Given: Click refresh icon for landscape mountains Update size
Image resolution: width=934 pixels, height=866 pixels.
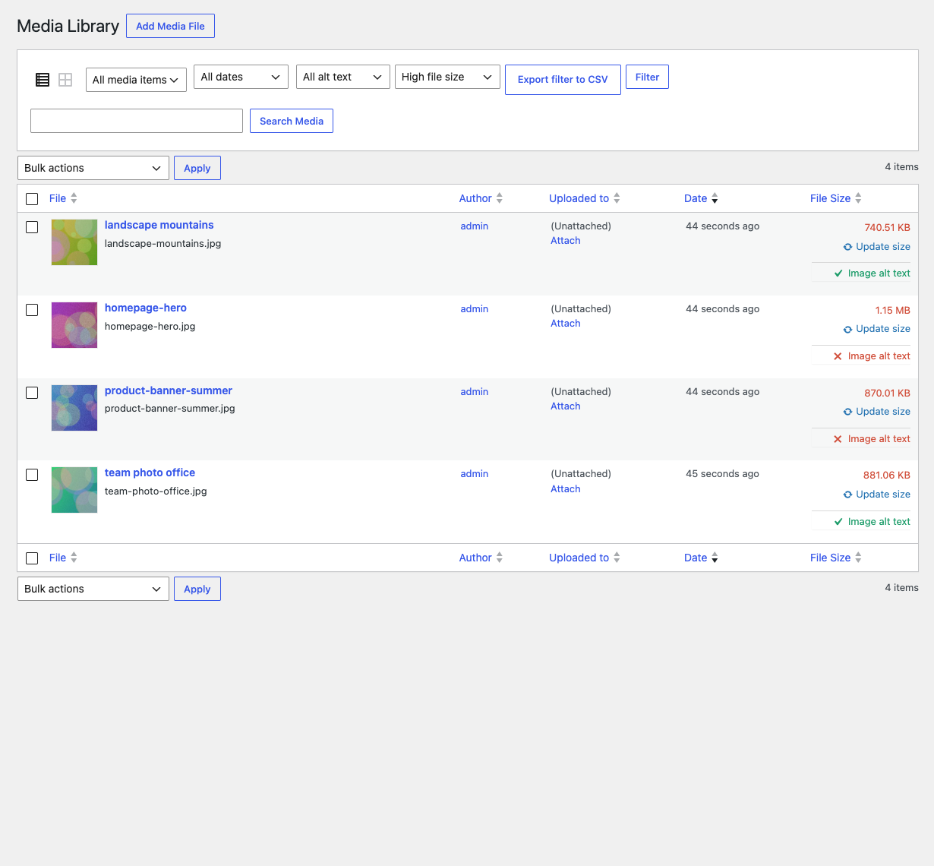Looking at the screenshot, I should tap(847, 247).
